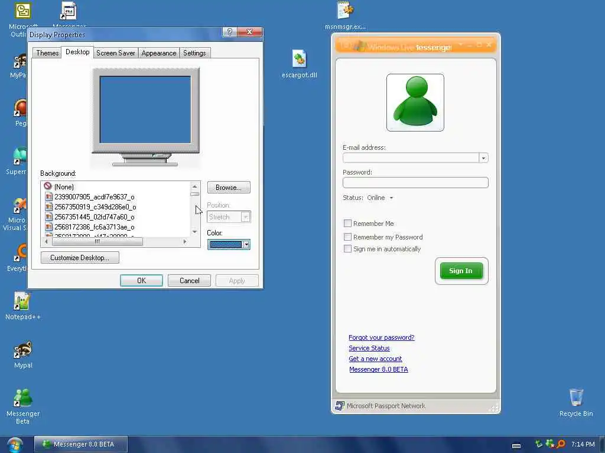Viewport: 605px width, 453px height.
Task: Click Customize Desktop... button
Action: point(80,258)
